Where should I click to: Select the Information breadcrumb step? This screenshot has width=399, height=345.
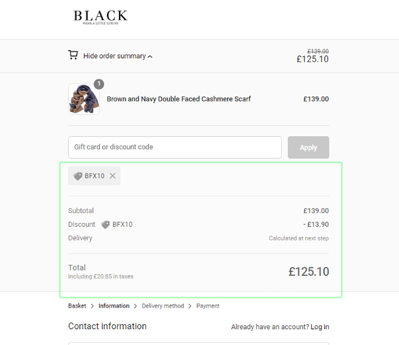pyautogui.click(x=114, y=306)
